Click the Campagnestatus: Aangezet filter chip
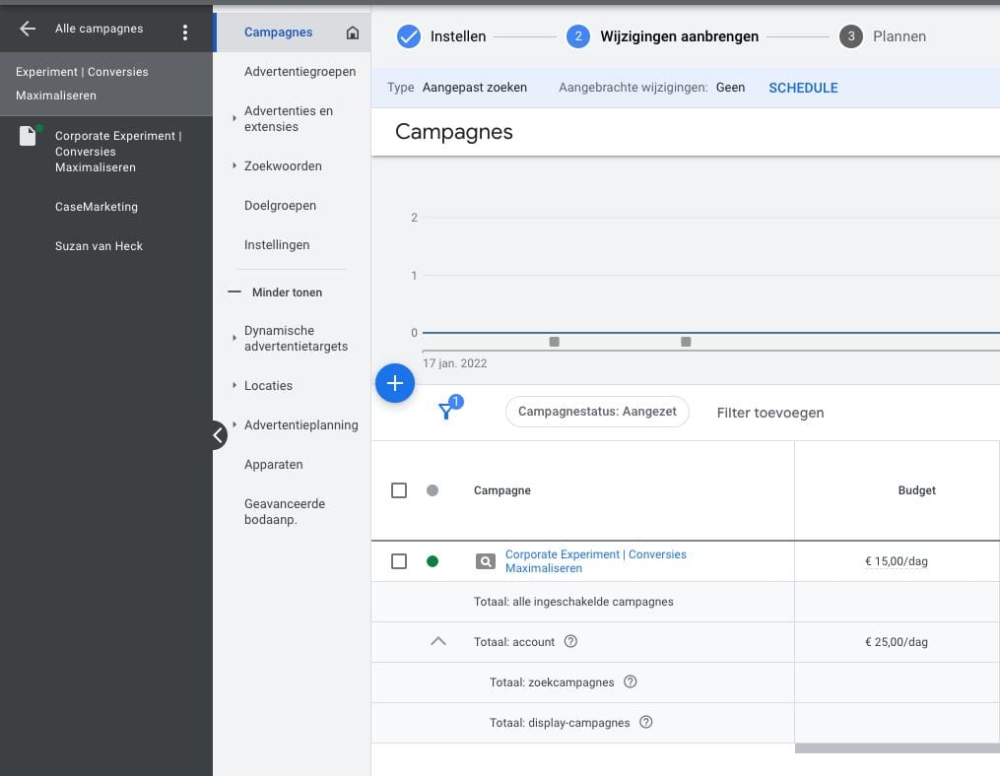This screenshot has width=1000, height=776. click(597, 412)
